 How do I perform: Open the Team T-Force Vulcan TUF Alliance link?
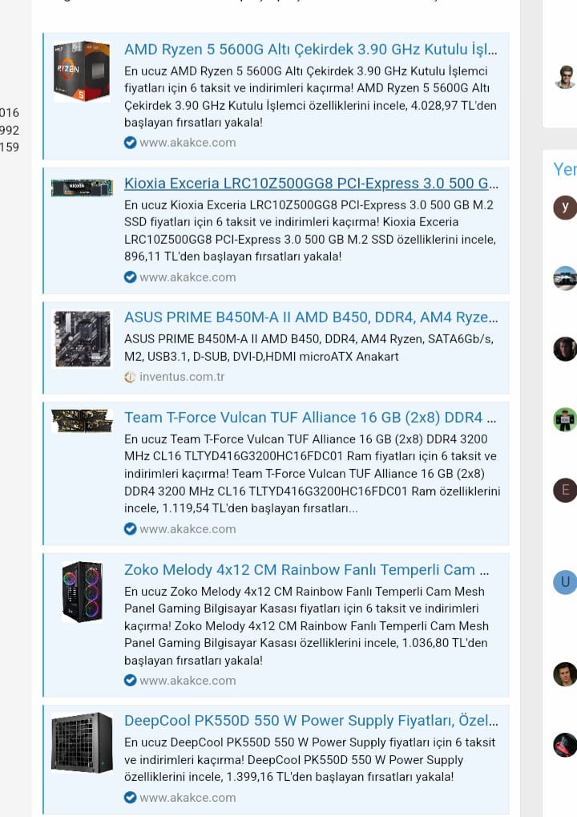[x=310, y=418]
